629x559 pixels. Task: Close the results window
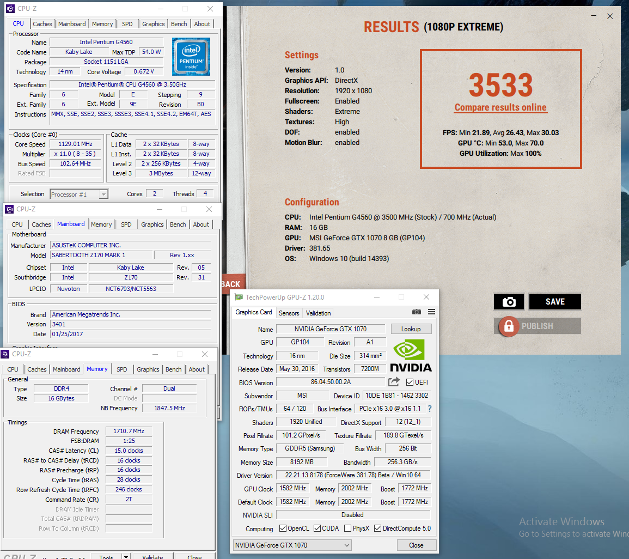point(610,16)
